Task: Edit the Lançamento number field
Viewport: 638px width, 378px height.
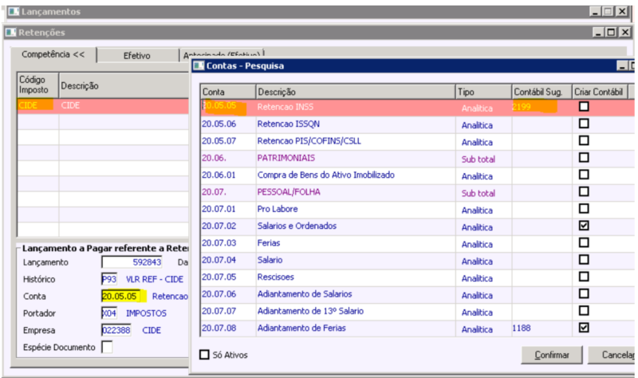Action: (132, 262)
